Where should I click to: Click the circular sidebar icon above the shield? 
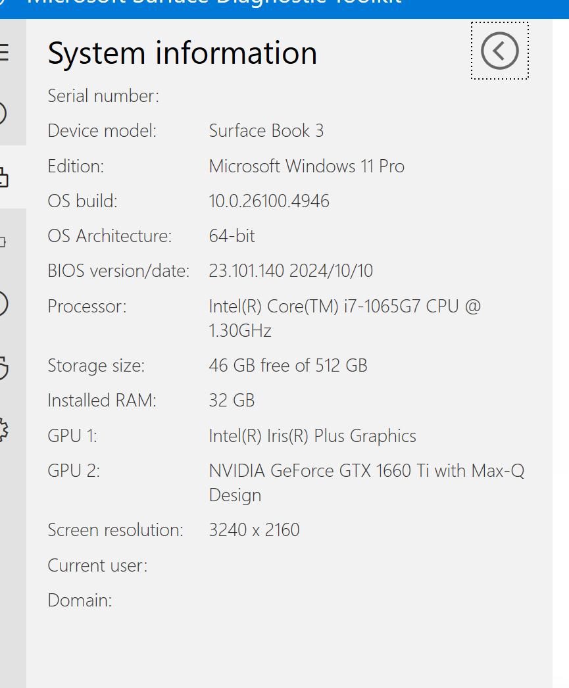point(3,304)
